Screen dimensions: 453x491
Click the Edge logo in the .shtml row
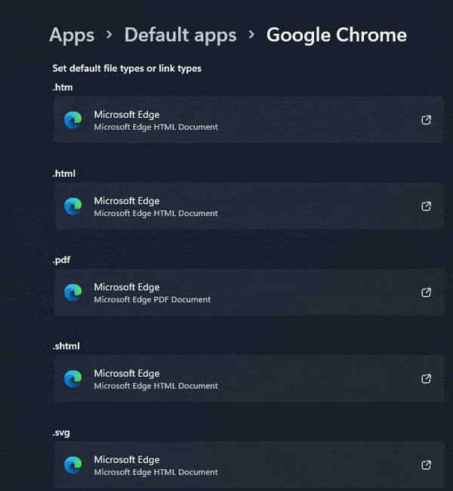(x=73, y=378)
